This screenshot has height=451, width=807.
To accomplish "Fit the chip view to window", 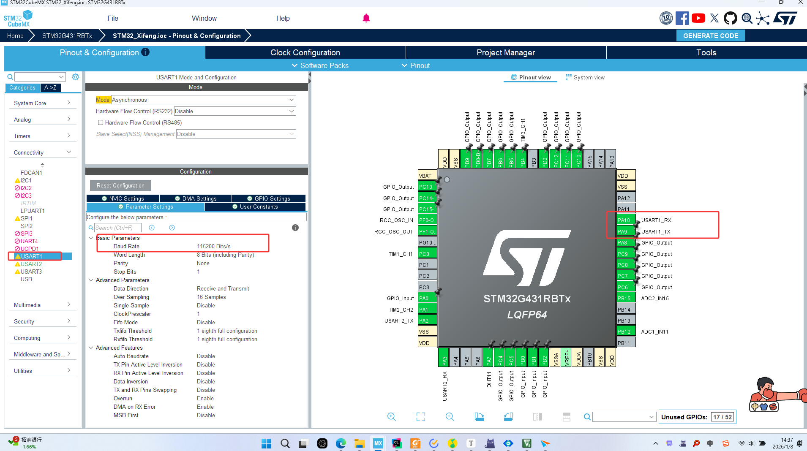I will pos(421,417).
